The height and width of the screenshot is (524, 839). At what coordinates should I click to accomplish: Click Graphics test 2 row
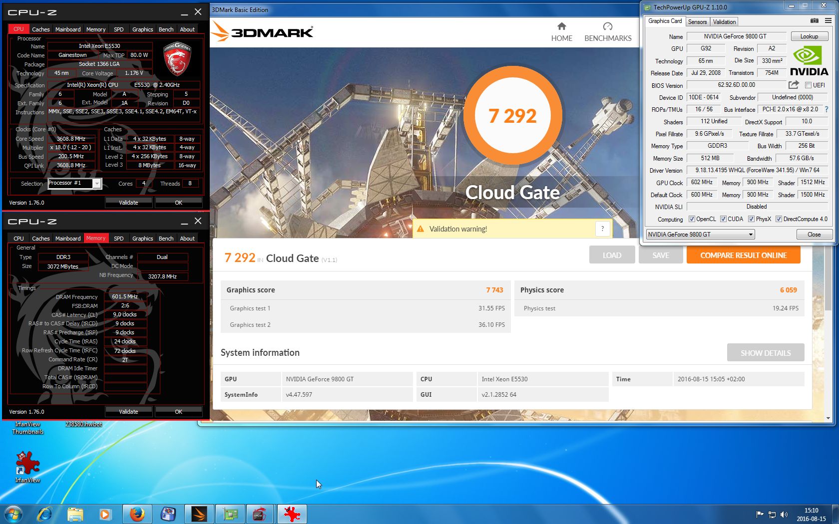click(366, 325)
